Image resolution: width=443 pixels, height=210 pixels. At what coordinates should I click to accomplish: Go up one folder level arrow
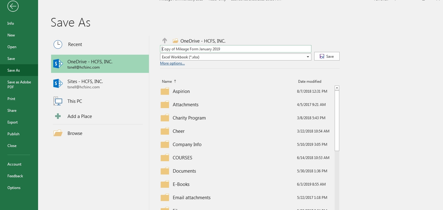coord(165,41)
